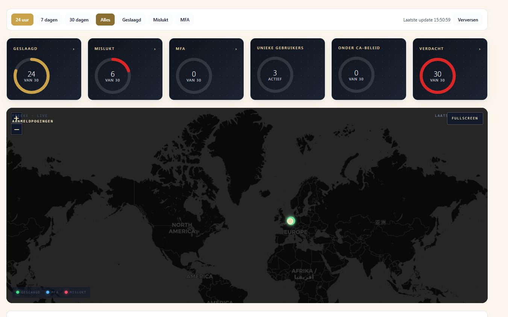Expand the Geslaagd card chevron

74,49
